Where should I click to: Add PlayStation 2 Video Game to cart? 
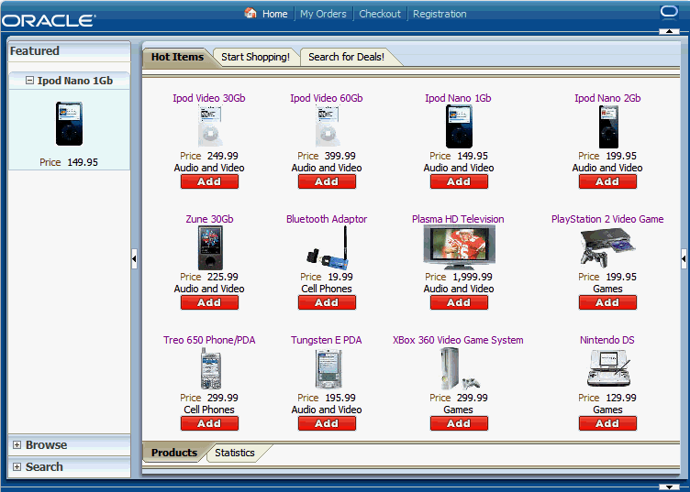(x=607, y=302)
